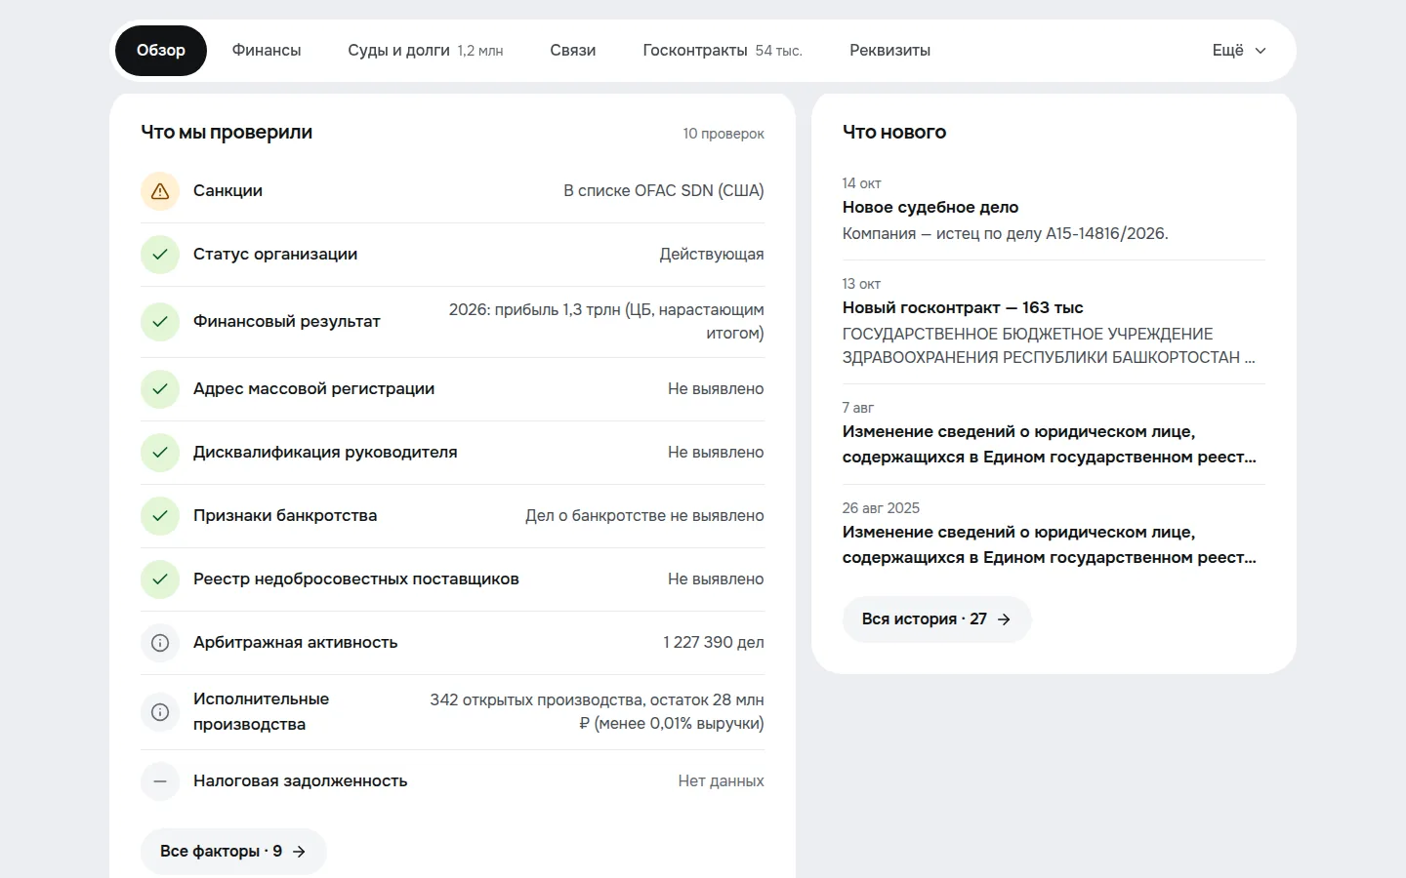This screenshot has width=1406, height=878.
Task: Open the Госконтракты tab
Action: pyautogui.click(x=723, y=51)
